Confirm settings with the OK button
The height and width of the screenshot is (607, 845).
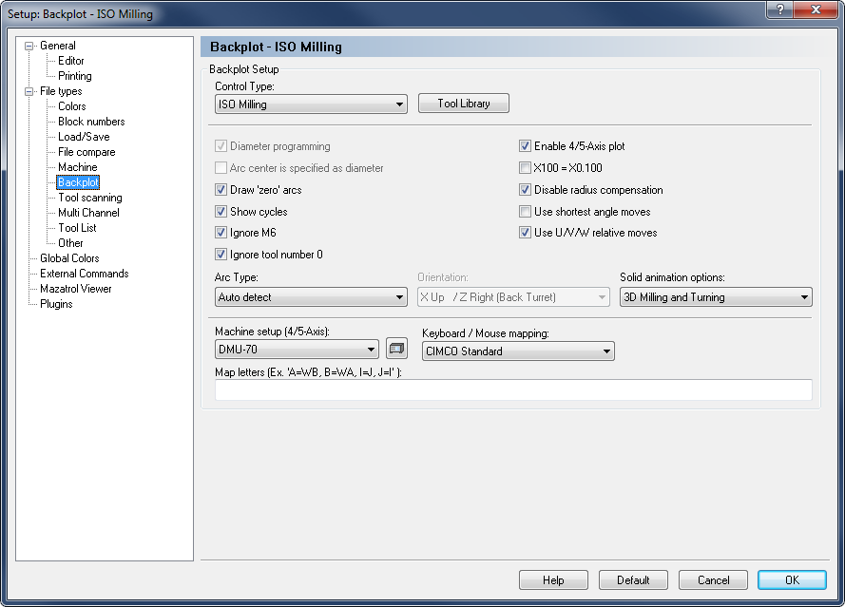(x=792, y=580)
